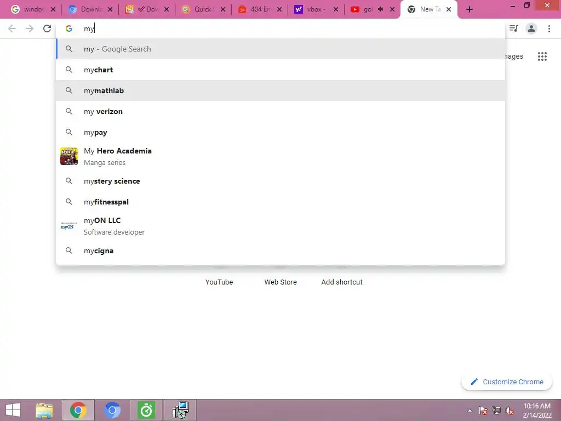Close the New Tab tab
This screenshot has height=421, width=561.
449,10
